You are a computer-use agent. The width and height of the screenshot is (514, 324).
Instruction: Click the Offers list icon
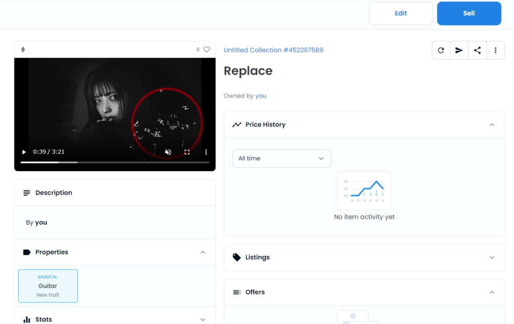pos(237,292)
